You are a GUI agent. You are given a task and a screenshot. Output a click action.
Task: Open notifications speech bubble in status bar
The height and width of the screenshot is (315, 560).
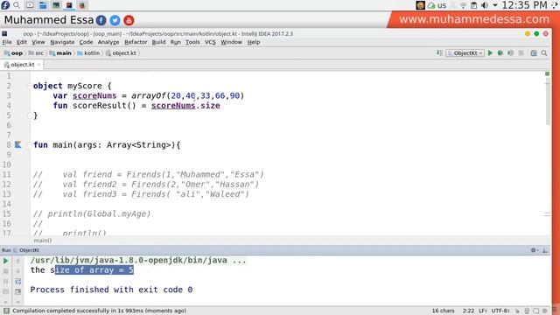[x=536, y=311]
